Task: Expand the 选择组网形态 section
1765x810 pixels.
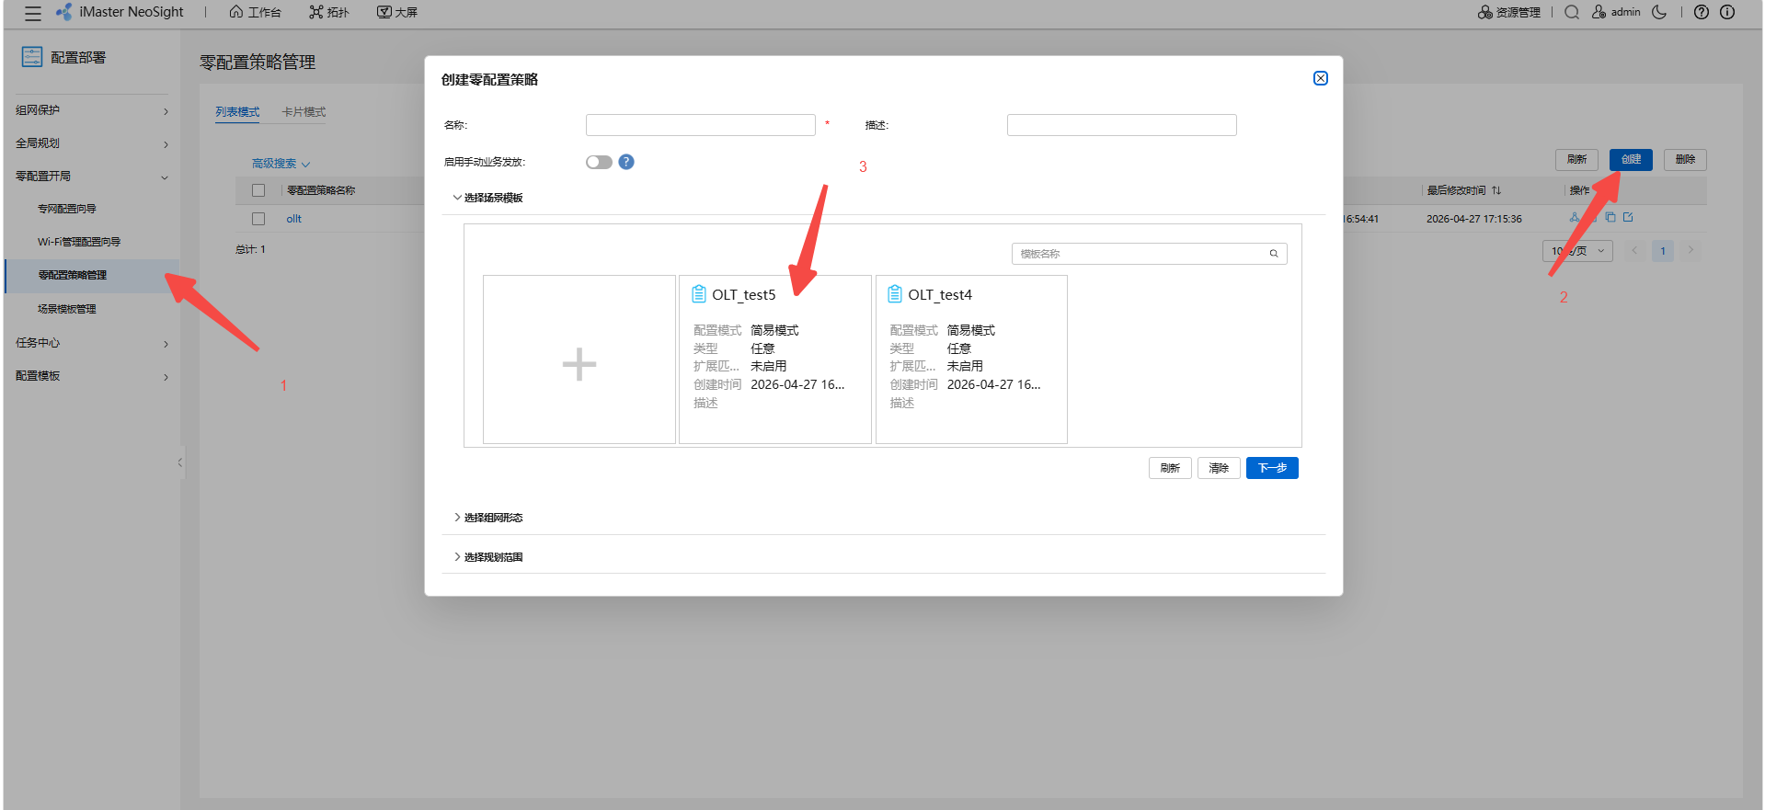Action: (487, 518)
